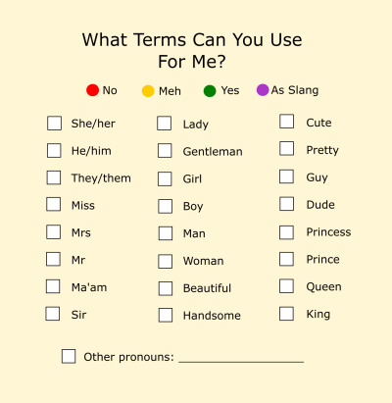Tick the Ma'am box

(53, 286)
